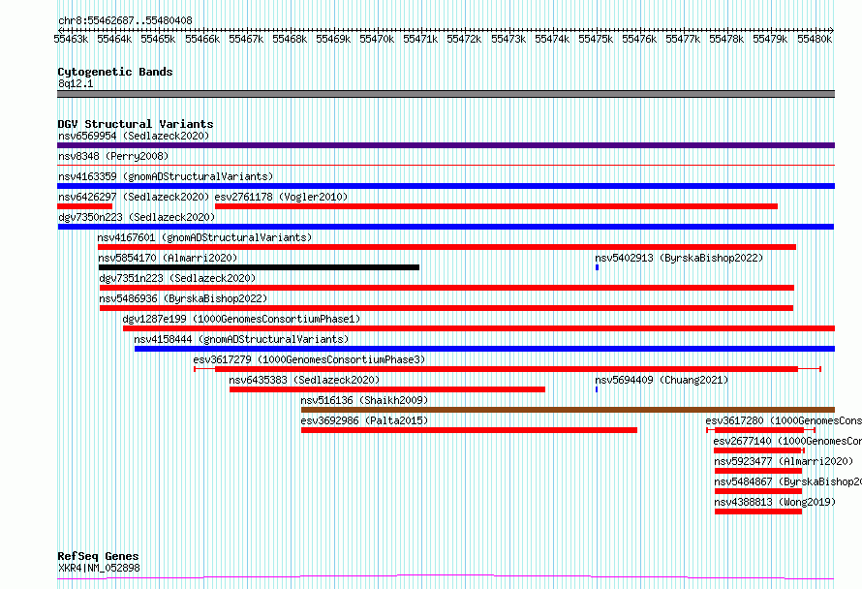Click the XKR4|NM_052898 gene label
The width and height of the screenshot is (862, 589).
(99, 568)
